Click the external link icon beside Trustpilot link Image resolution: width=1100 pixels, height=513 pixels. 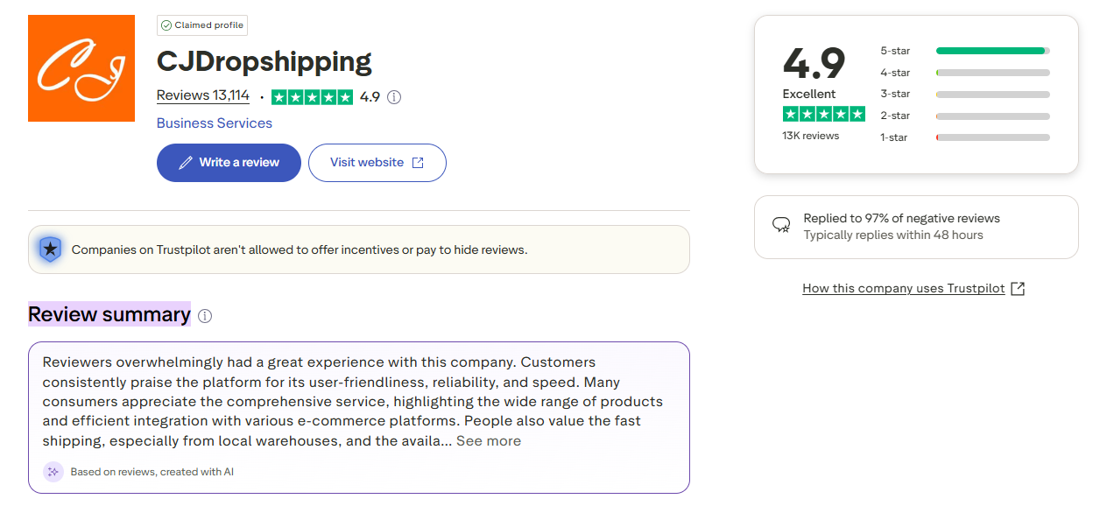pos(1018,289)
